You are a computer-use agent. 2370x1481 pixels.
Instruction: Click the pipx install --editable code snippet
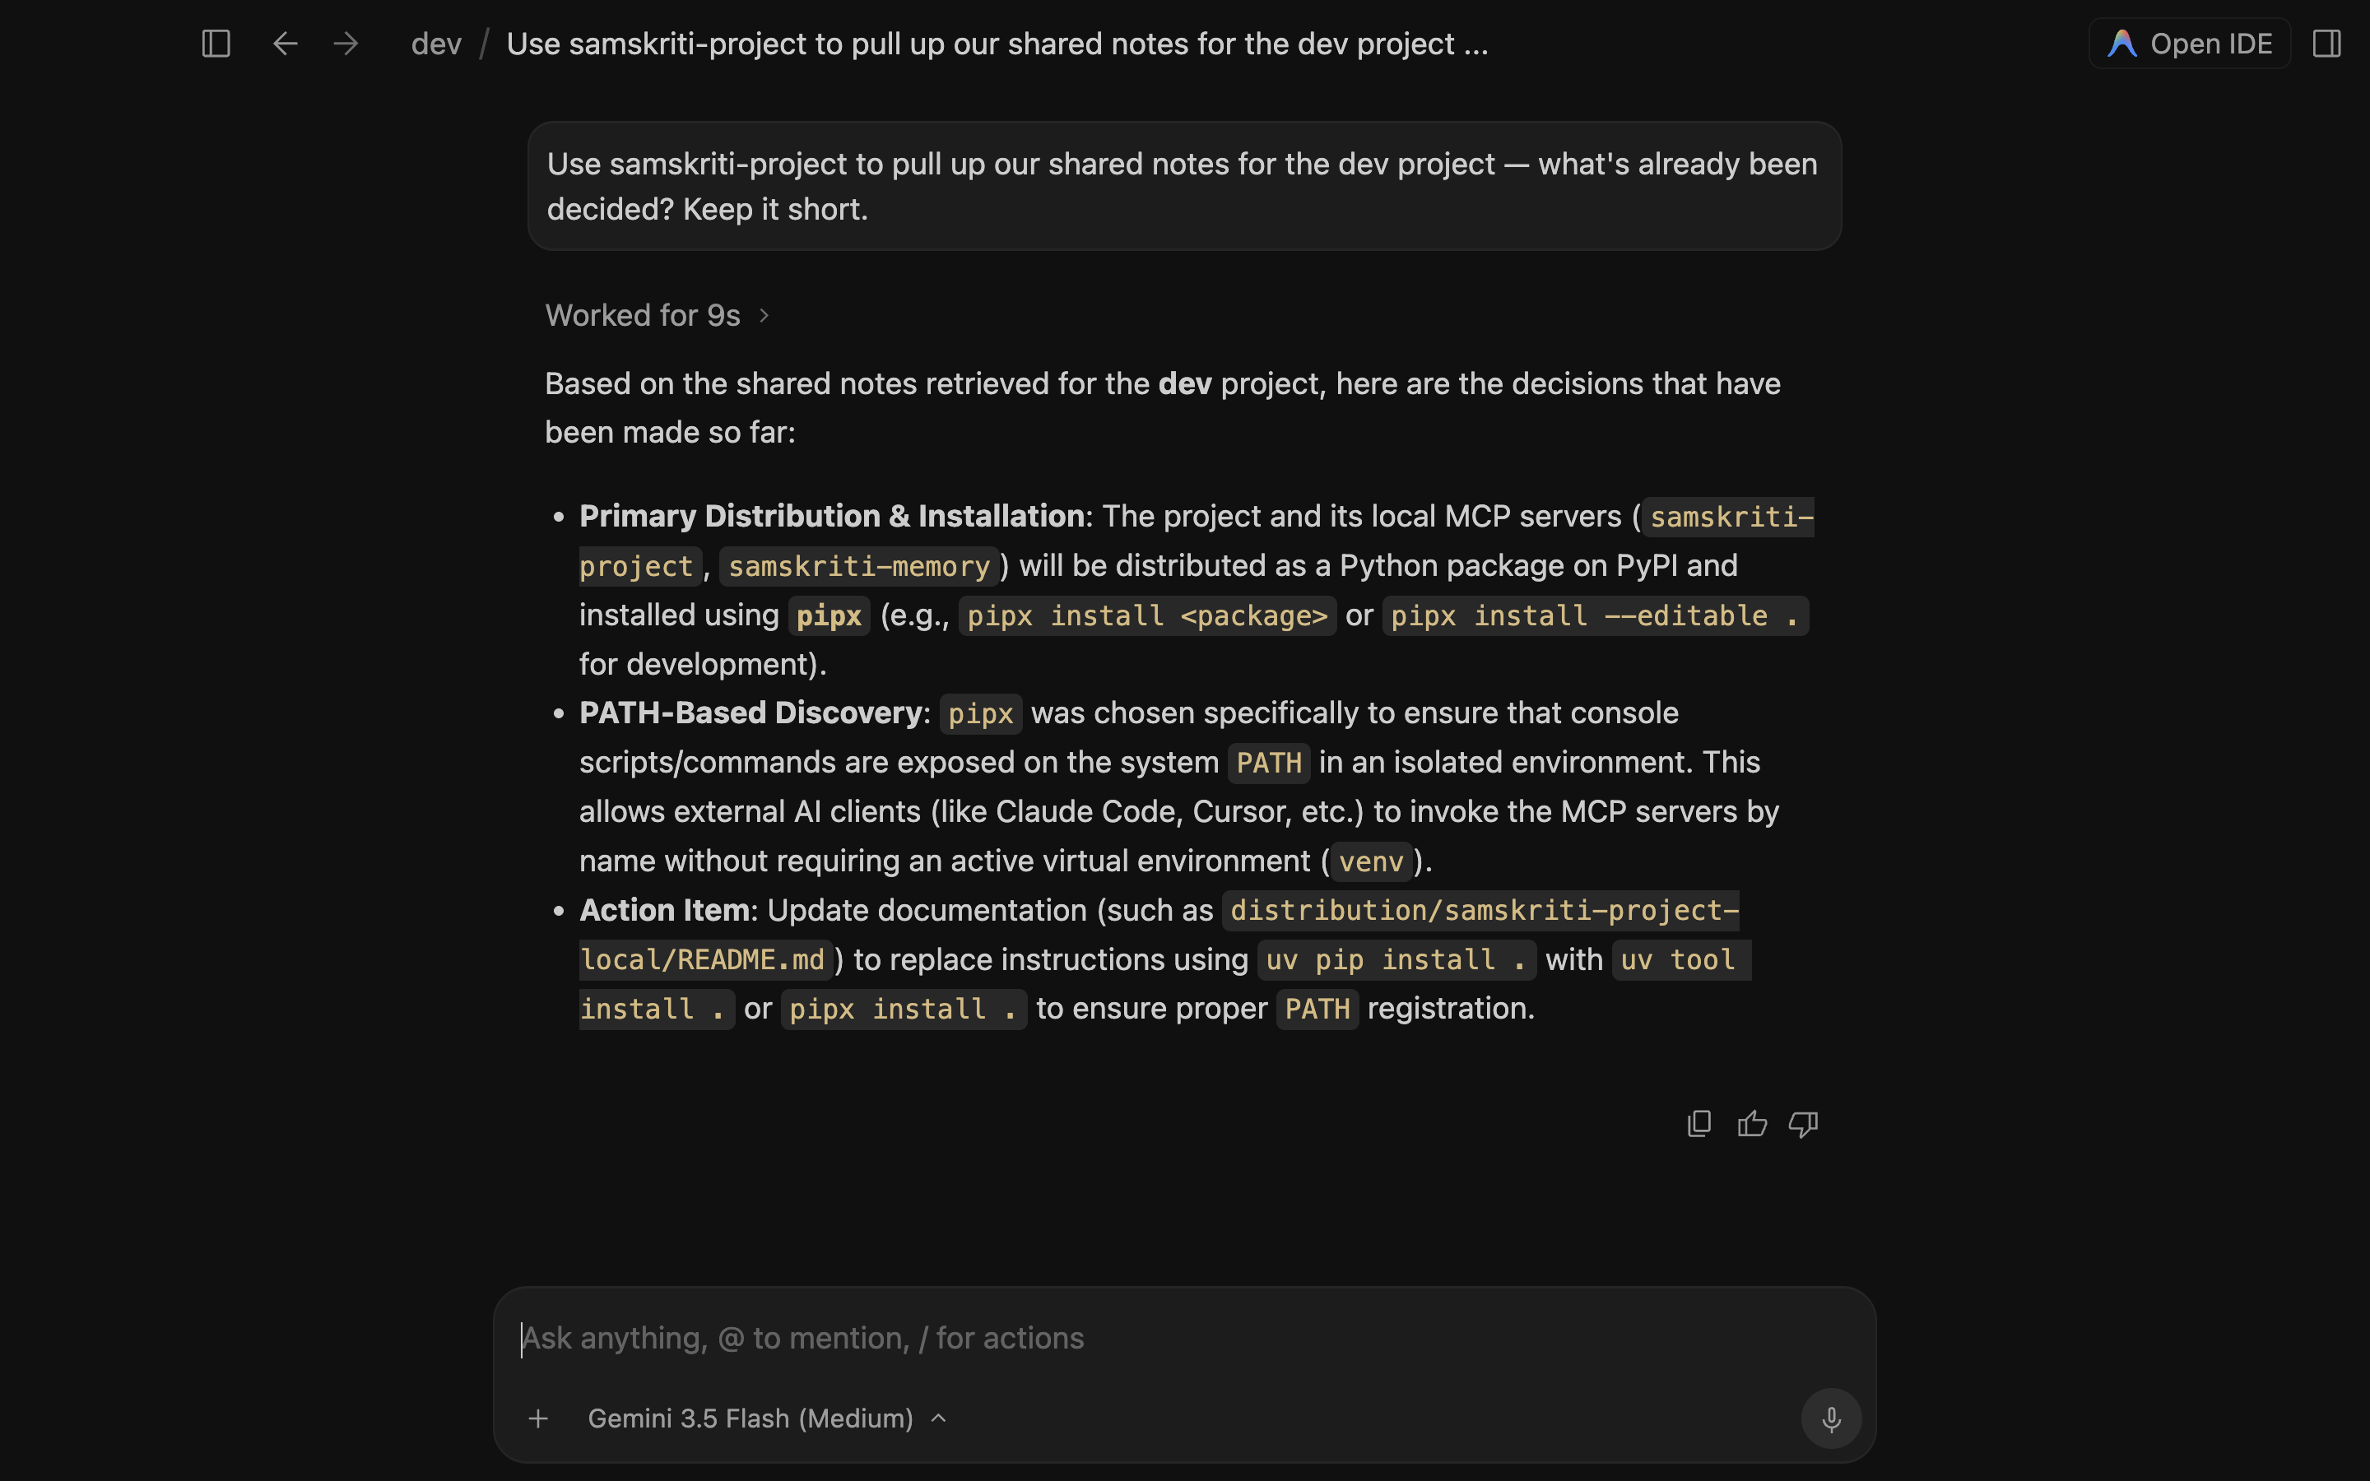(x=1594, y=616)
